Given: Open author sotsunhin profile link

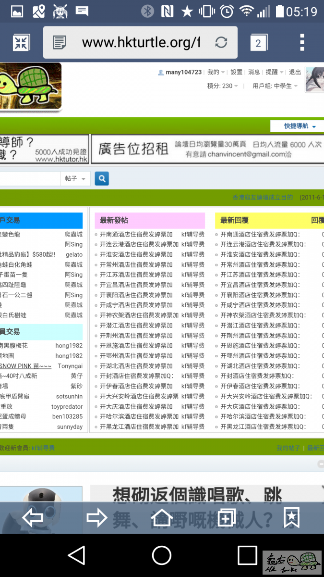Looking at the screenshot, I should (69, 396).
